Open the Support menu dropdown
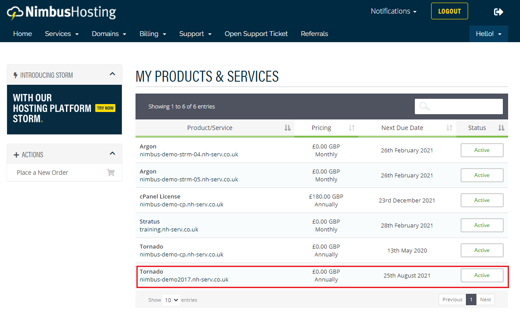This screenshot has width=520, height=314. pos(195,34)
